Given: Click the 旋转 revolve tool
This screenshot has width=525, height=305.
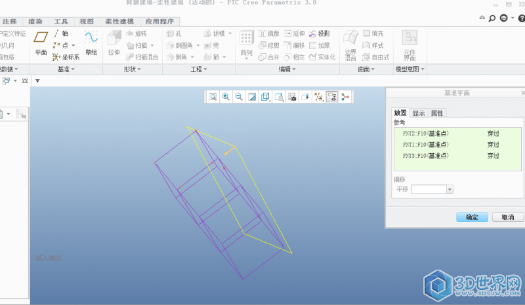Looking at the screenshot, I should click(136, 33).
